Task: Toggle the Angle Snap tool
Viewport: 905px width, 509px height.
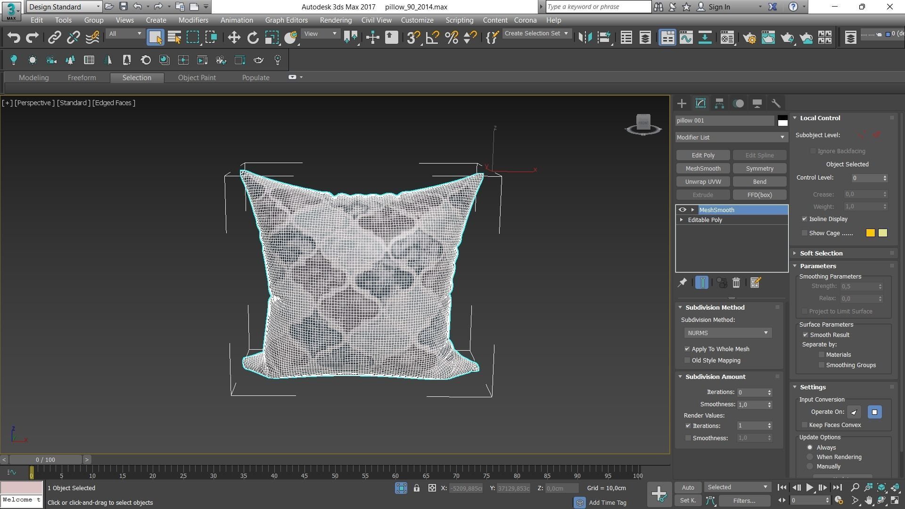Action: click(x=432, y=38)
